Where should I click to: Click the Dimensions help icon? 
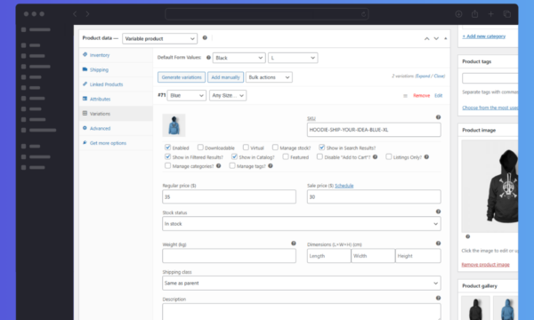(x=438, y=244)
